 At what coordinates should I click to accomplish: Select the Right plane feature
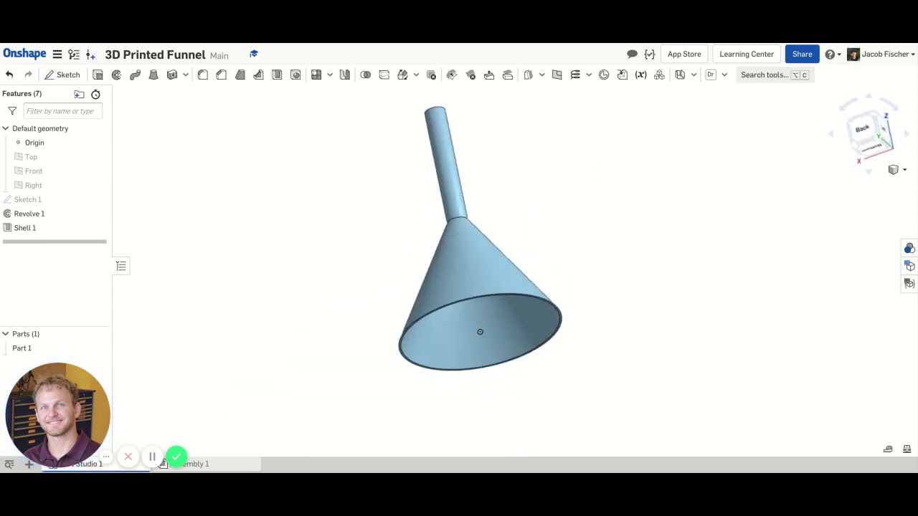point(33,186)
